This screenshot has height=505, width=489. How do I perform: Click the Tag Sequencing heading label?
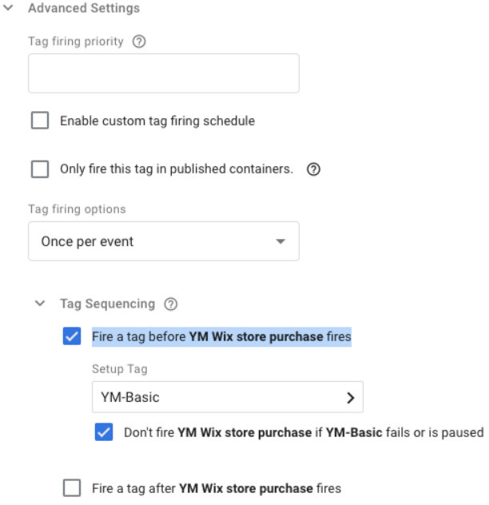pos(108,304)
